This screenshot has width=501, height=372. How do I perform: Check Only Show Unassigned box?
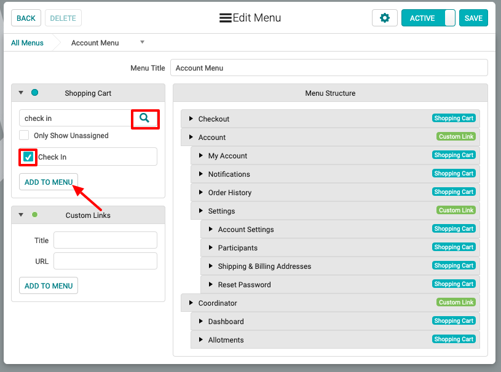(x=24, y=135)
